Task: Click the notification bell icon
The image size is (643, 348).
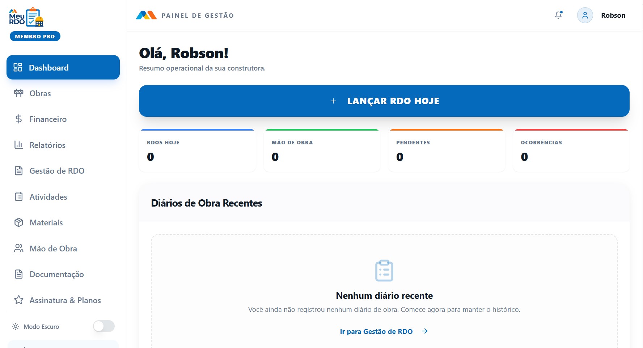Action: point(558,15)
